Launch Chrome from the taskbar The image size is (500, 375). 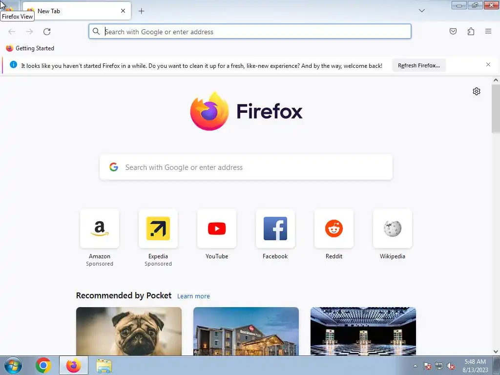[43, 365]
